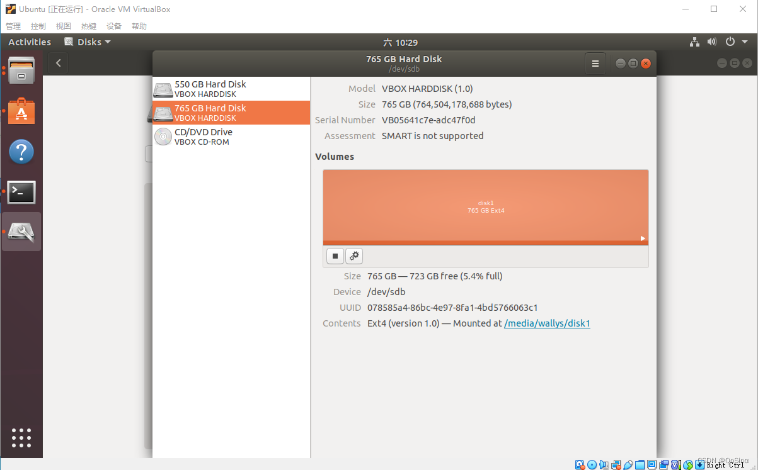Open system menu dropdown arrow
The width and height of the screenshot is (758, 470).
coord(745,42)
